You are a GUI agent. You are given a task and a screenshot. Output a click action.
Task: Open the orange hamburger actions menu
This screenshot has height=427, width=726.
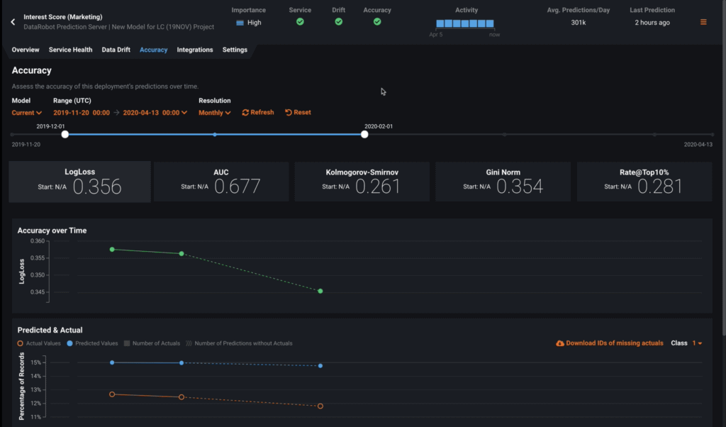point(703,22)
